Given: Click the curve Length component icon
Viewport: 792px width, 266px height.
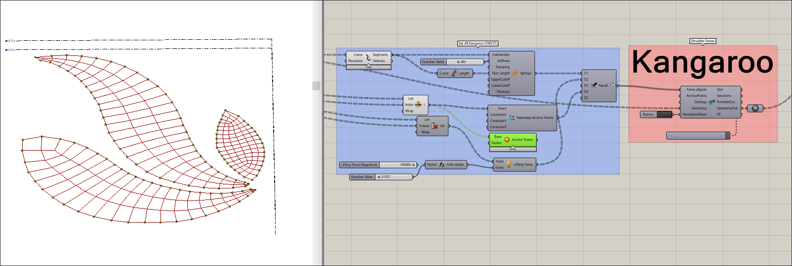Looking at the screenshot, I should tap(454, 73).
